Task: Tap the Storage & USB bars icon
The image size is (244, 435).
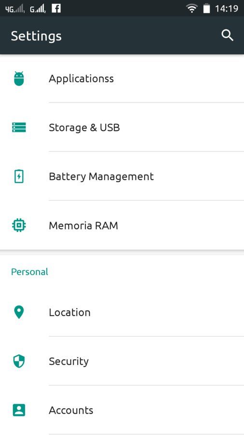Action: [x=19, y=127]
